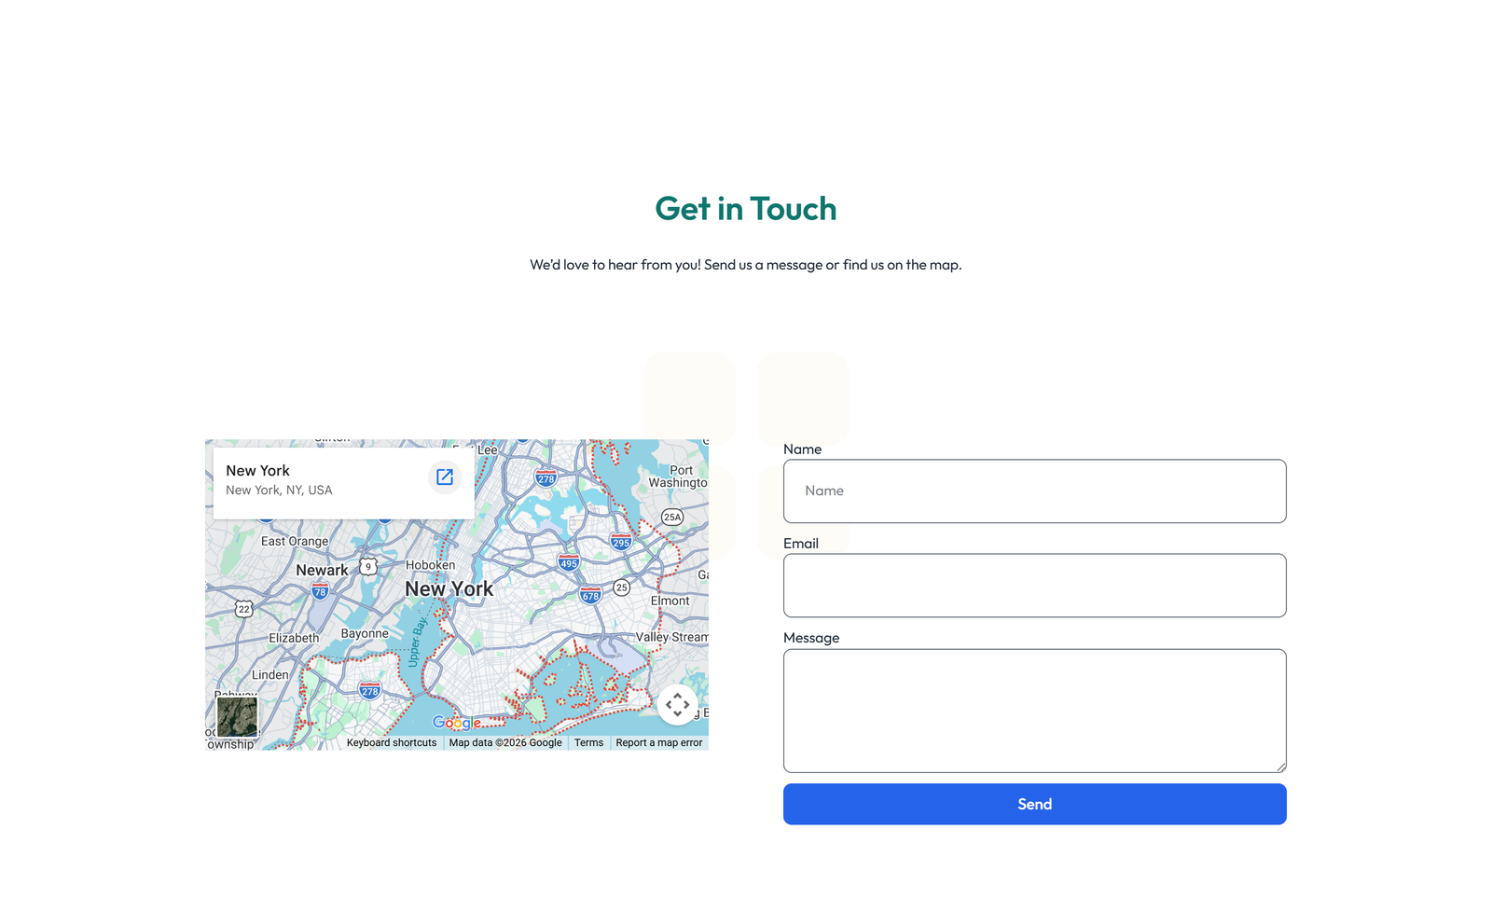Viewport: 1492px width, 912px height.
Task: Click inside the Message text area
Action: coord(1034,711)
